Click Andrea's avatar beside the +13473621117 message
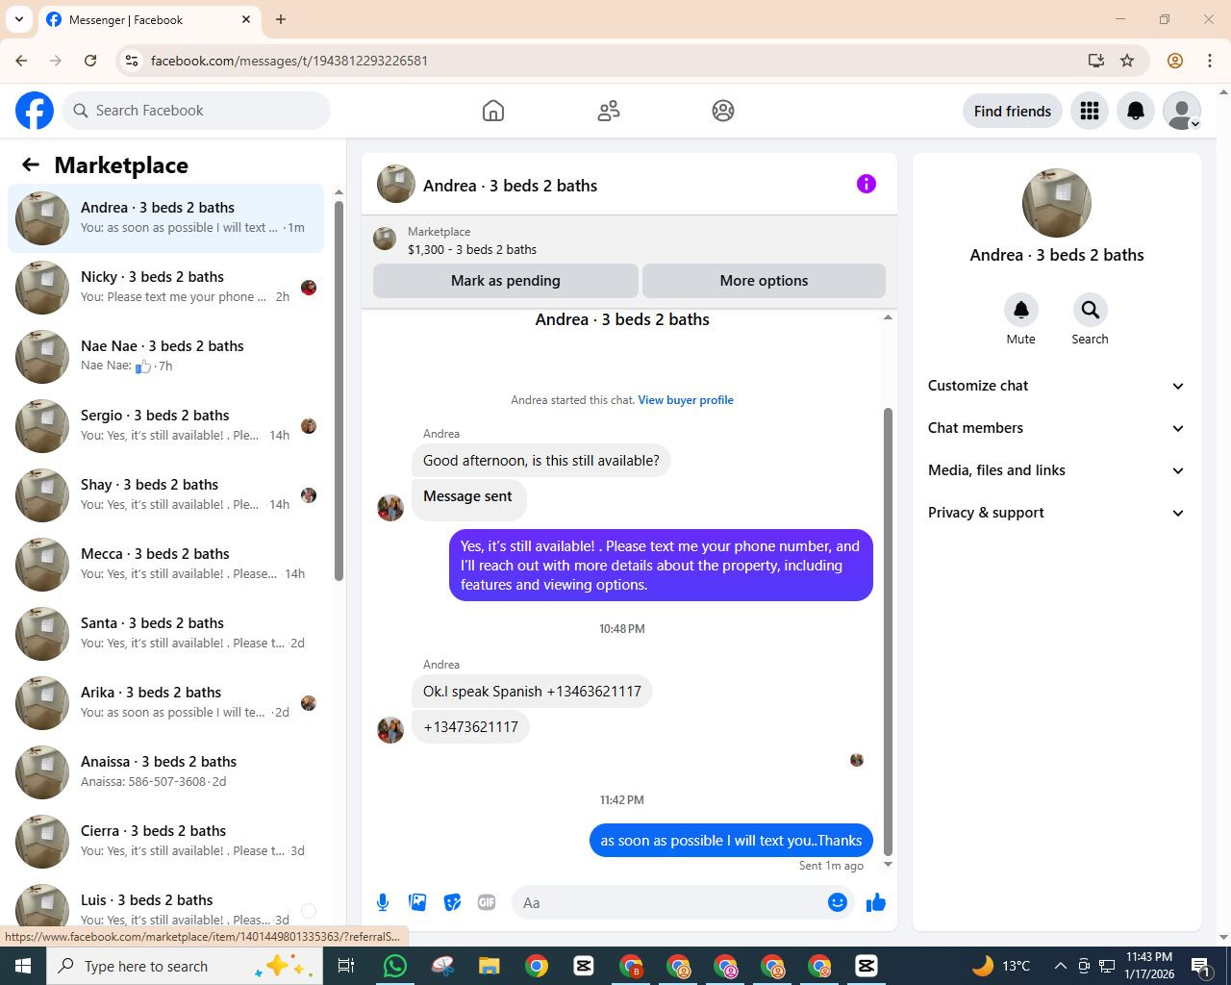Screen dimensions: 1231x985 (390, 729)
